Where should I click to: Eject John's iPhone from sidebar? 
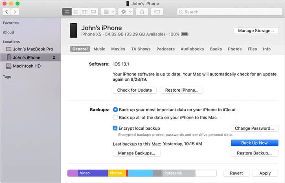click(x=54, y=57)
